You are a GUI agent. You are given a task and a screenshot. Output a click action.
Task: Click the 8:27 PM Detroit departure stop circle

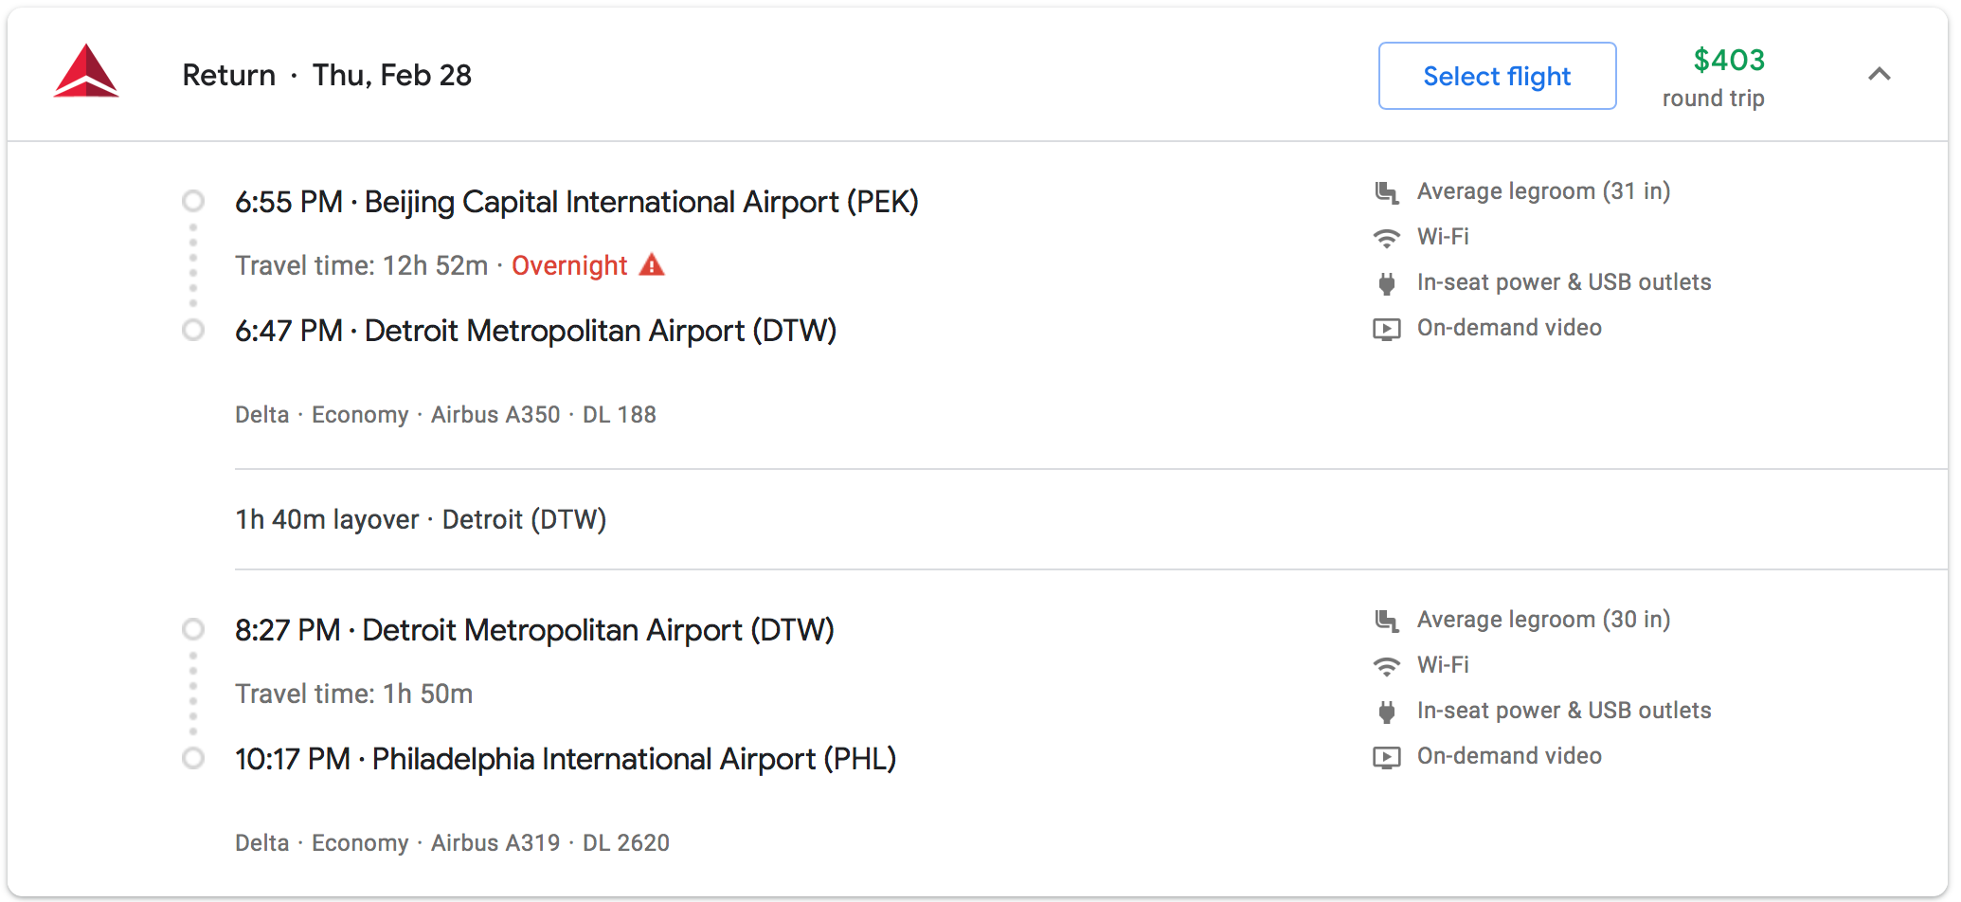pyautogui.click(x=193, y=629)
